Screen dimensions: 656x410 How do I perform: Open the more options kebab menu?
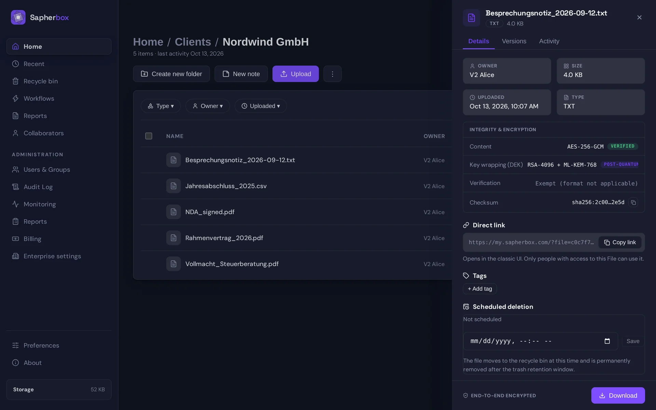[332, 74]
